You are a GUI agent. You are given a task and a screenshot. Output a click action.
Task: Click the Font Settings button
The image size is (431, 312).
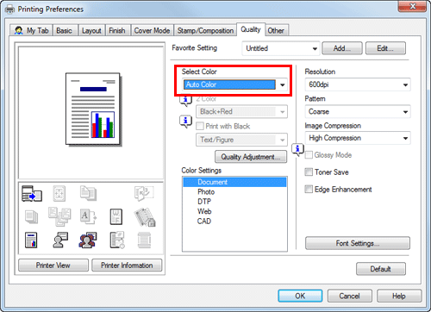click(x=358, y=243)
